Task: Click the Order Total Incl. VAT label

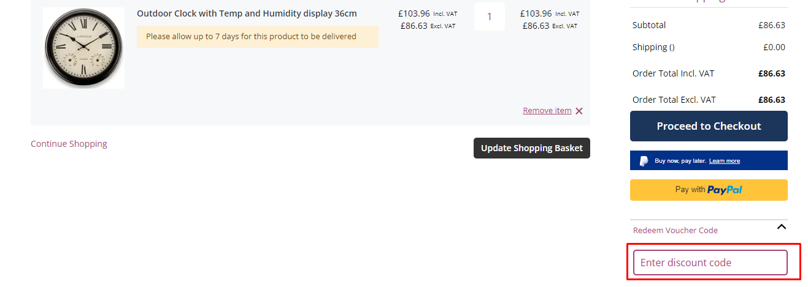Action: (673, 73)
